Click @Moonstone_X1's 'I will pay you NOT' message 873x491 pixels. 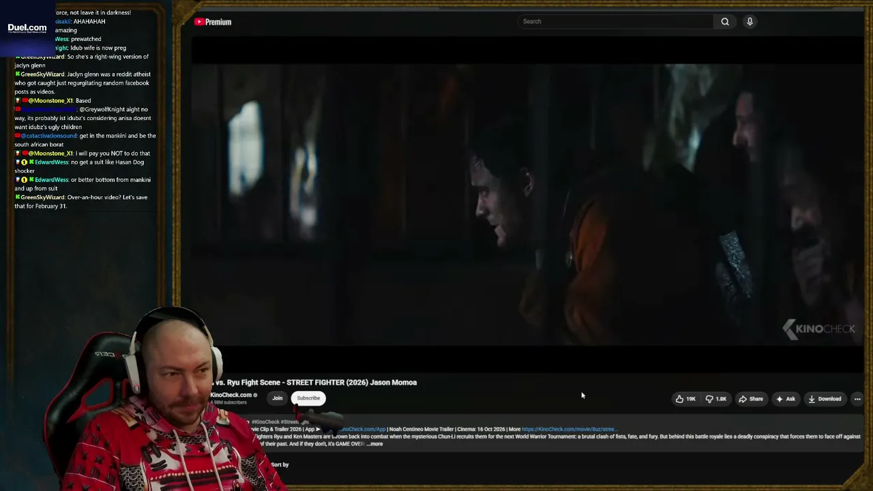click(83, 153)
